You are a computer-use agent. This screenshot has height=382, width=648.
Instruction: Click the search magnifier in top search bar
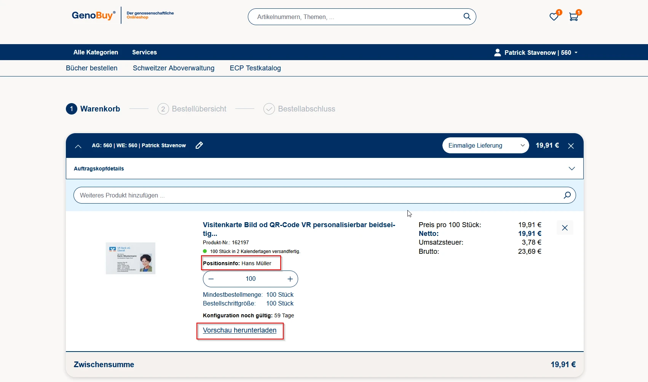[x=467, y=16]
